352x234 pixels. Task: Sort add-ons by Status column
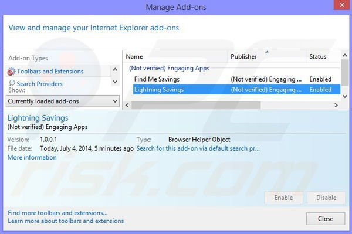317,56
